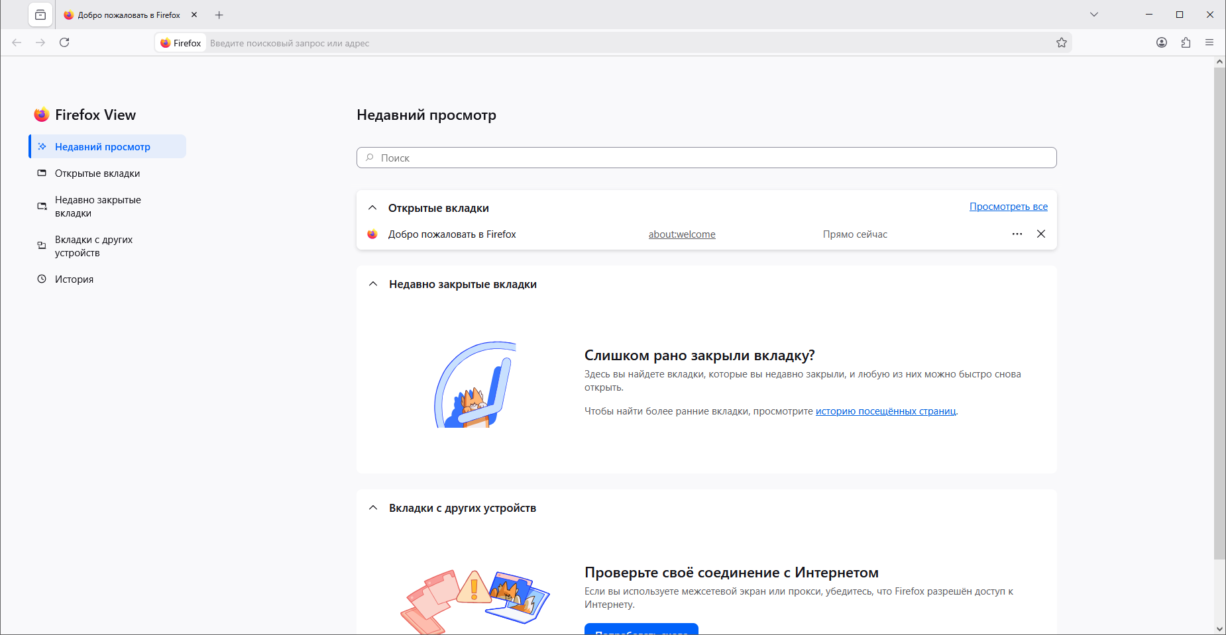The image size is (1226, 635).
Task: Follow the историю посещённых страниц link
Action: tap(885, 411)
